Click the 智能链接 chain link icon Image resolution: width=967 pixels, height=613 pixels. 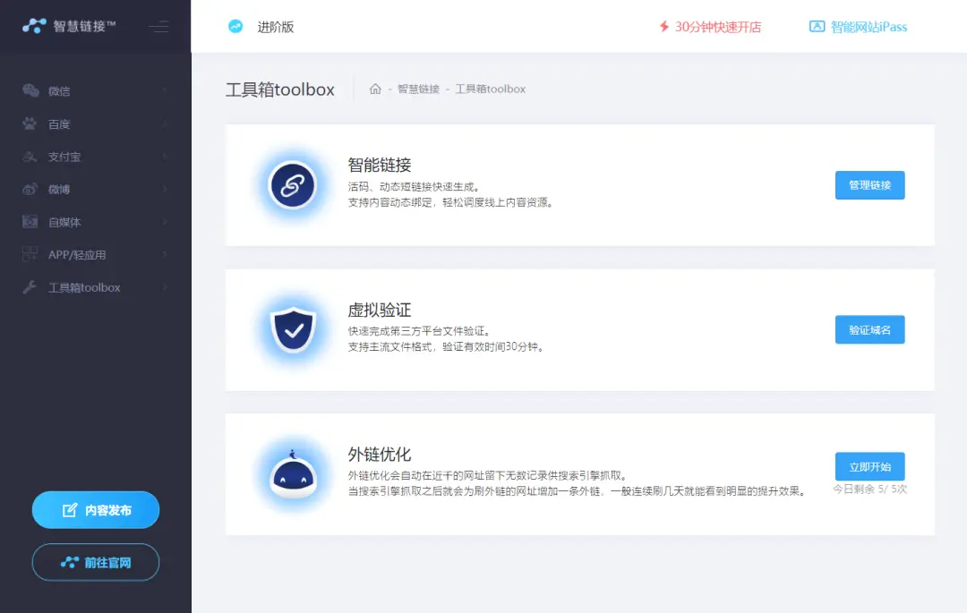tap(292, 185)
